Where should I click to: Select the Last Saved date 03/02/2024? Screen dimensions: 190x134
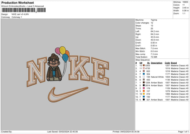64,131
